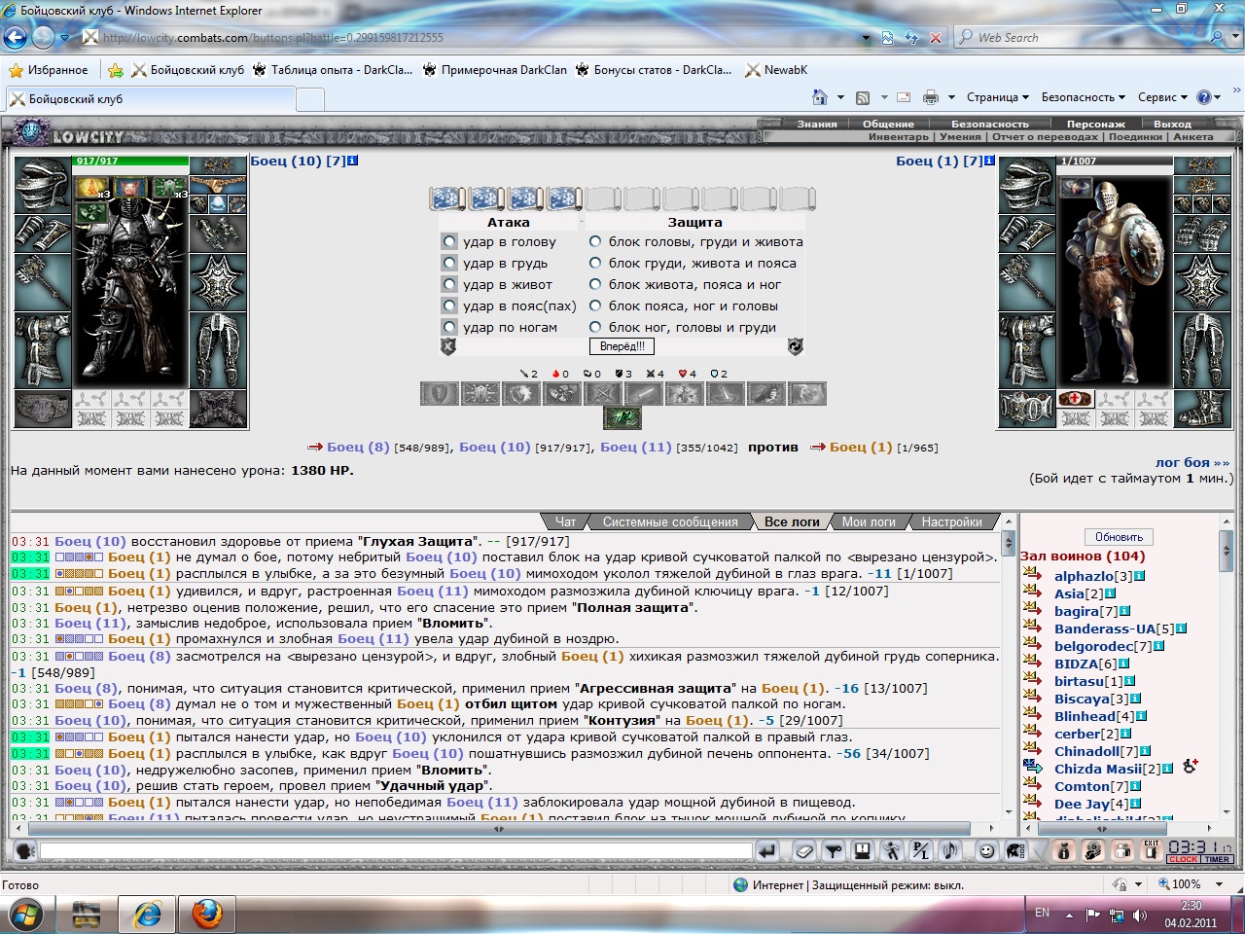Click the red cross potion under Боец (1)
This screenshot has height=934, width=1245.
1076,399
